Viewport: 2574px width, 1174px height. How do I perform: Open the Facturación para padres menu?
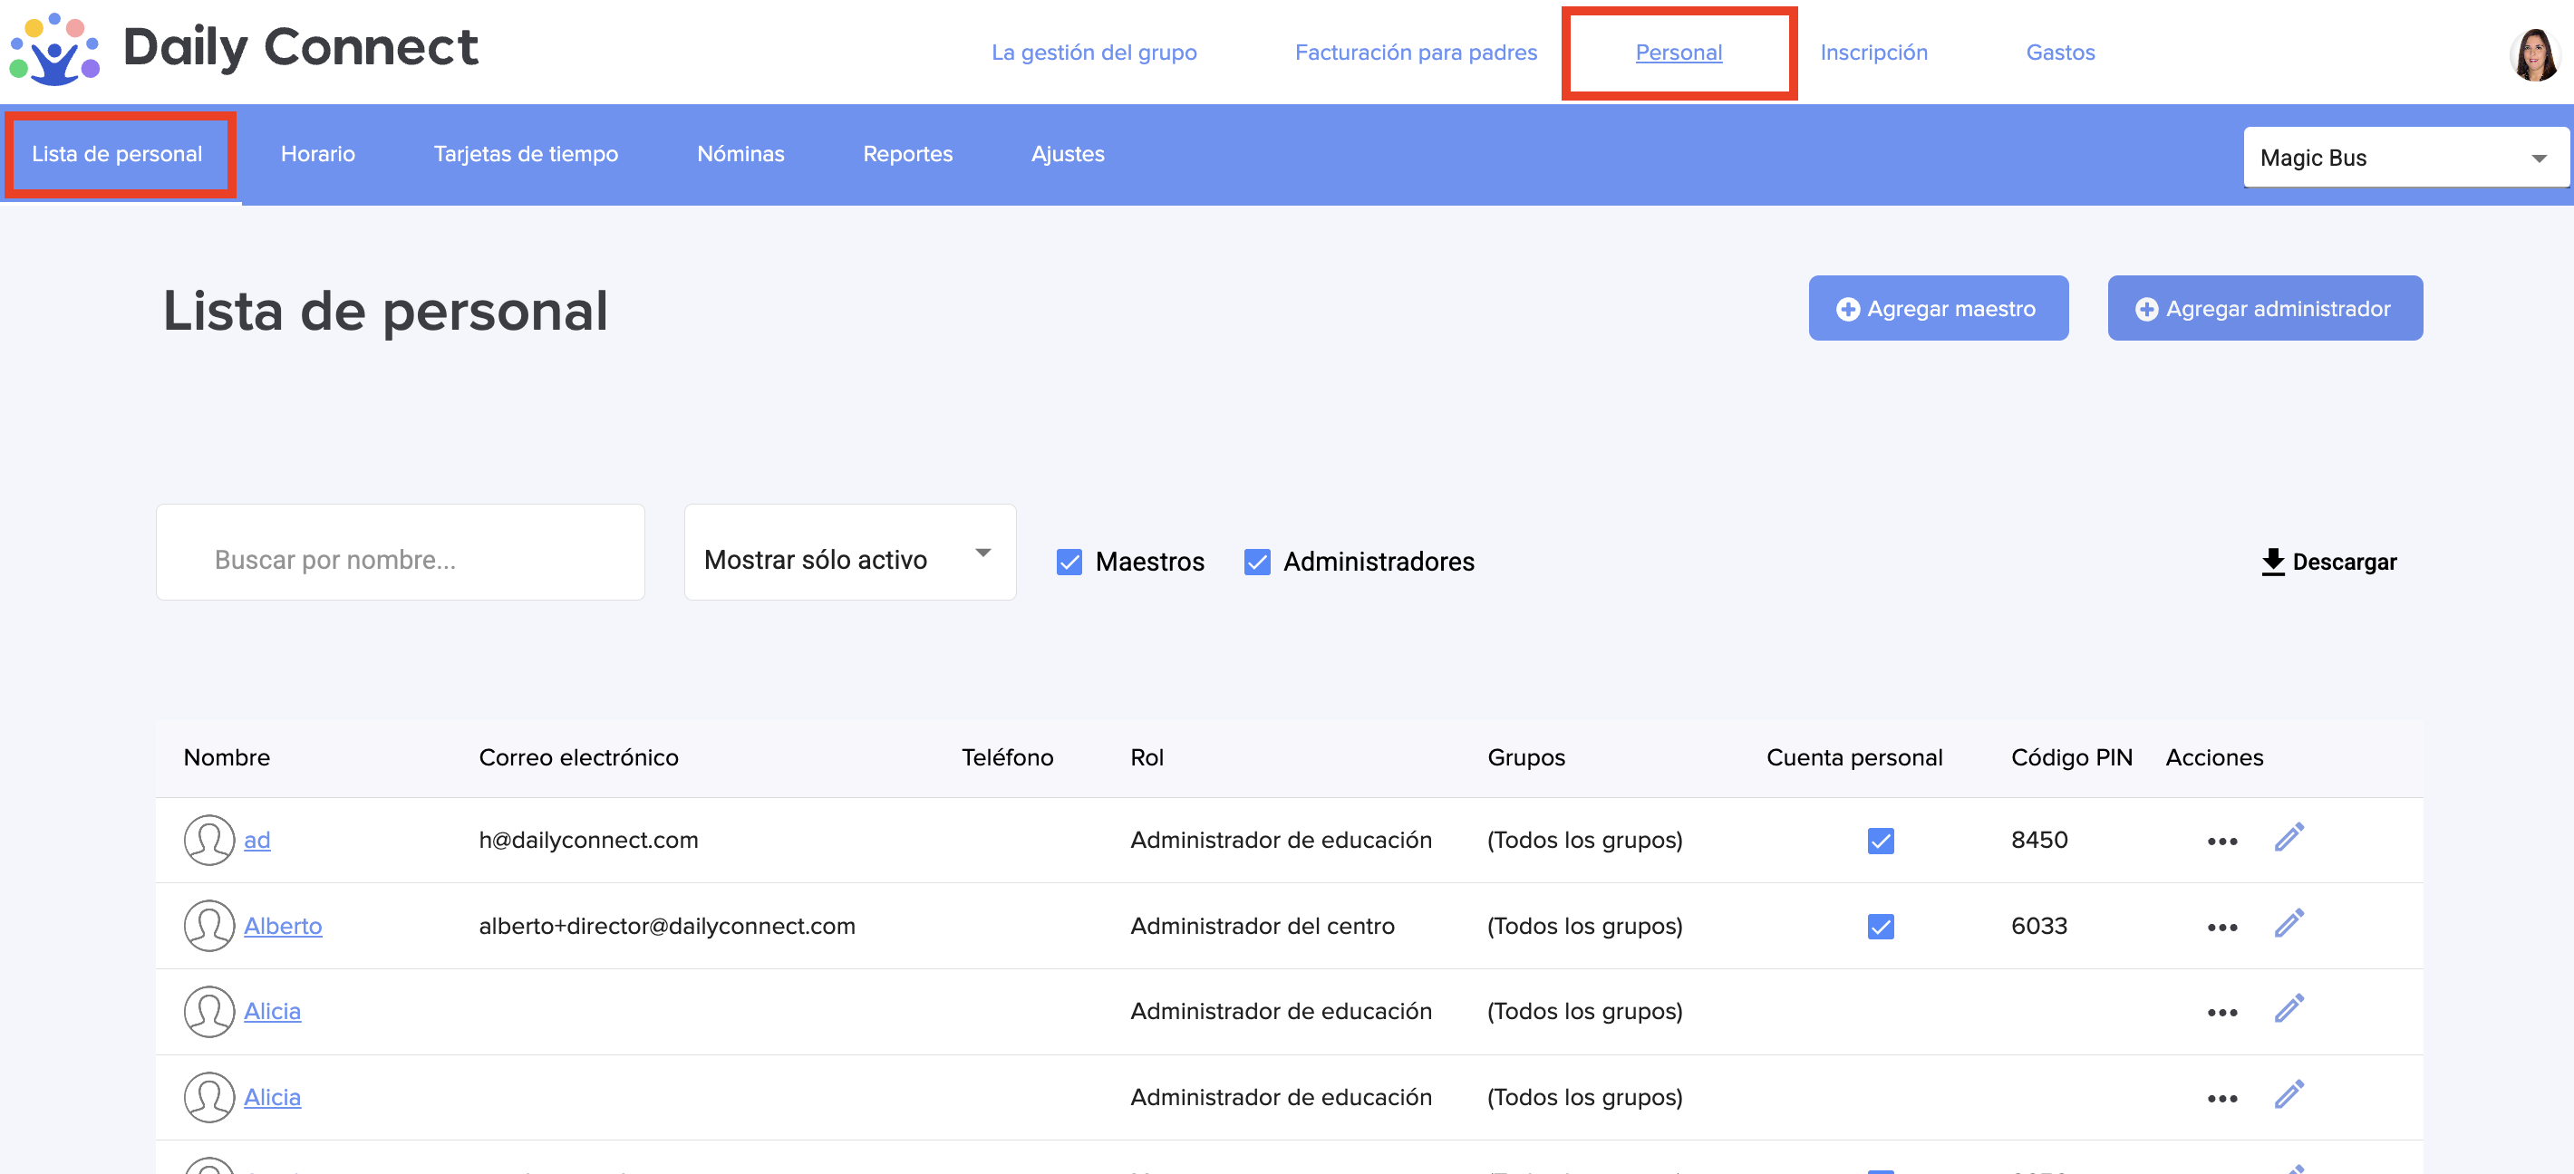click(1415, 52)
